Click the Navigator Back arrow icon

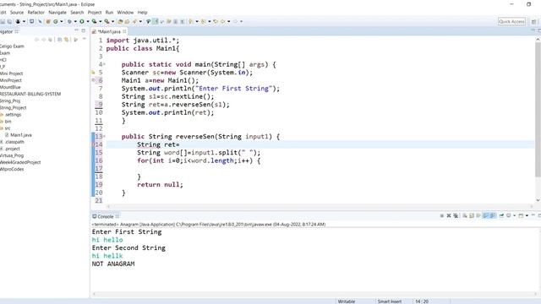tap(36, 40)
